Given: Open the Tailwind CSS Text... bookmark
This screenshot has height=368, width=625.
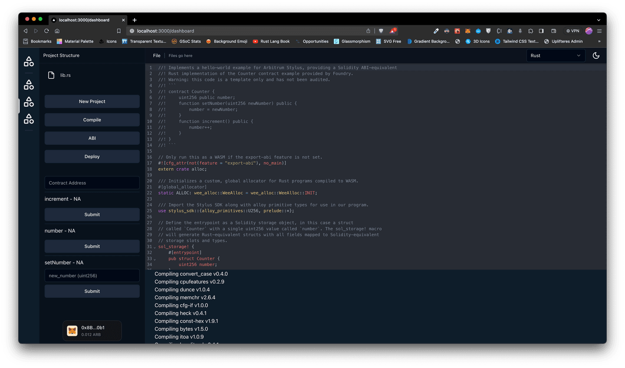Looking at the screenshot, I should [517, 41].
